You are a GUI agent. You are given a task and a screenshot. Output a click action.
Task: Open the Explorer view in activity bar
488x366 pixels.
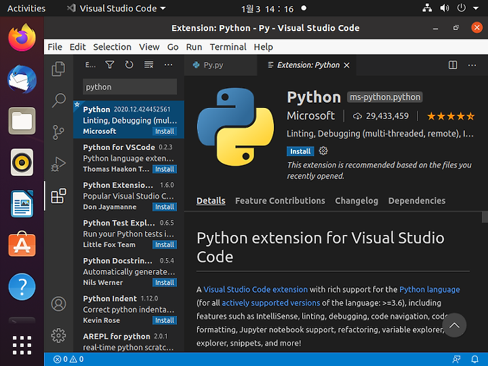[58, 69]
